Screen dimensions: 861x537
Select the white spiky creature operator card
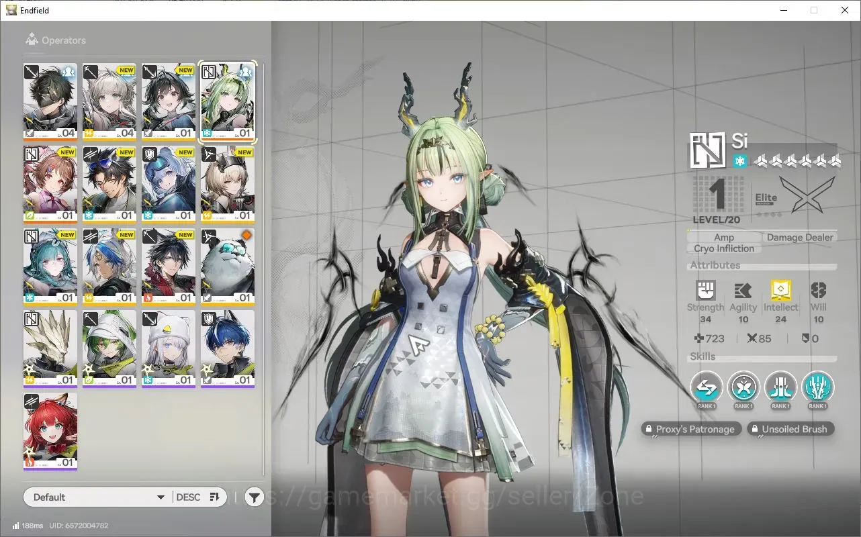(x=50, y=348)
